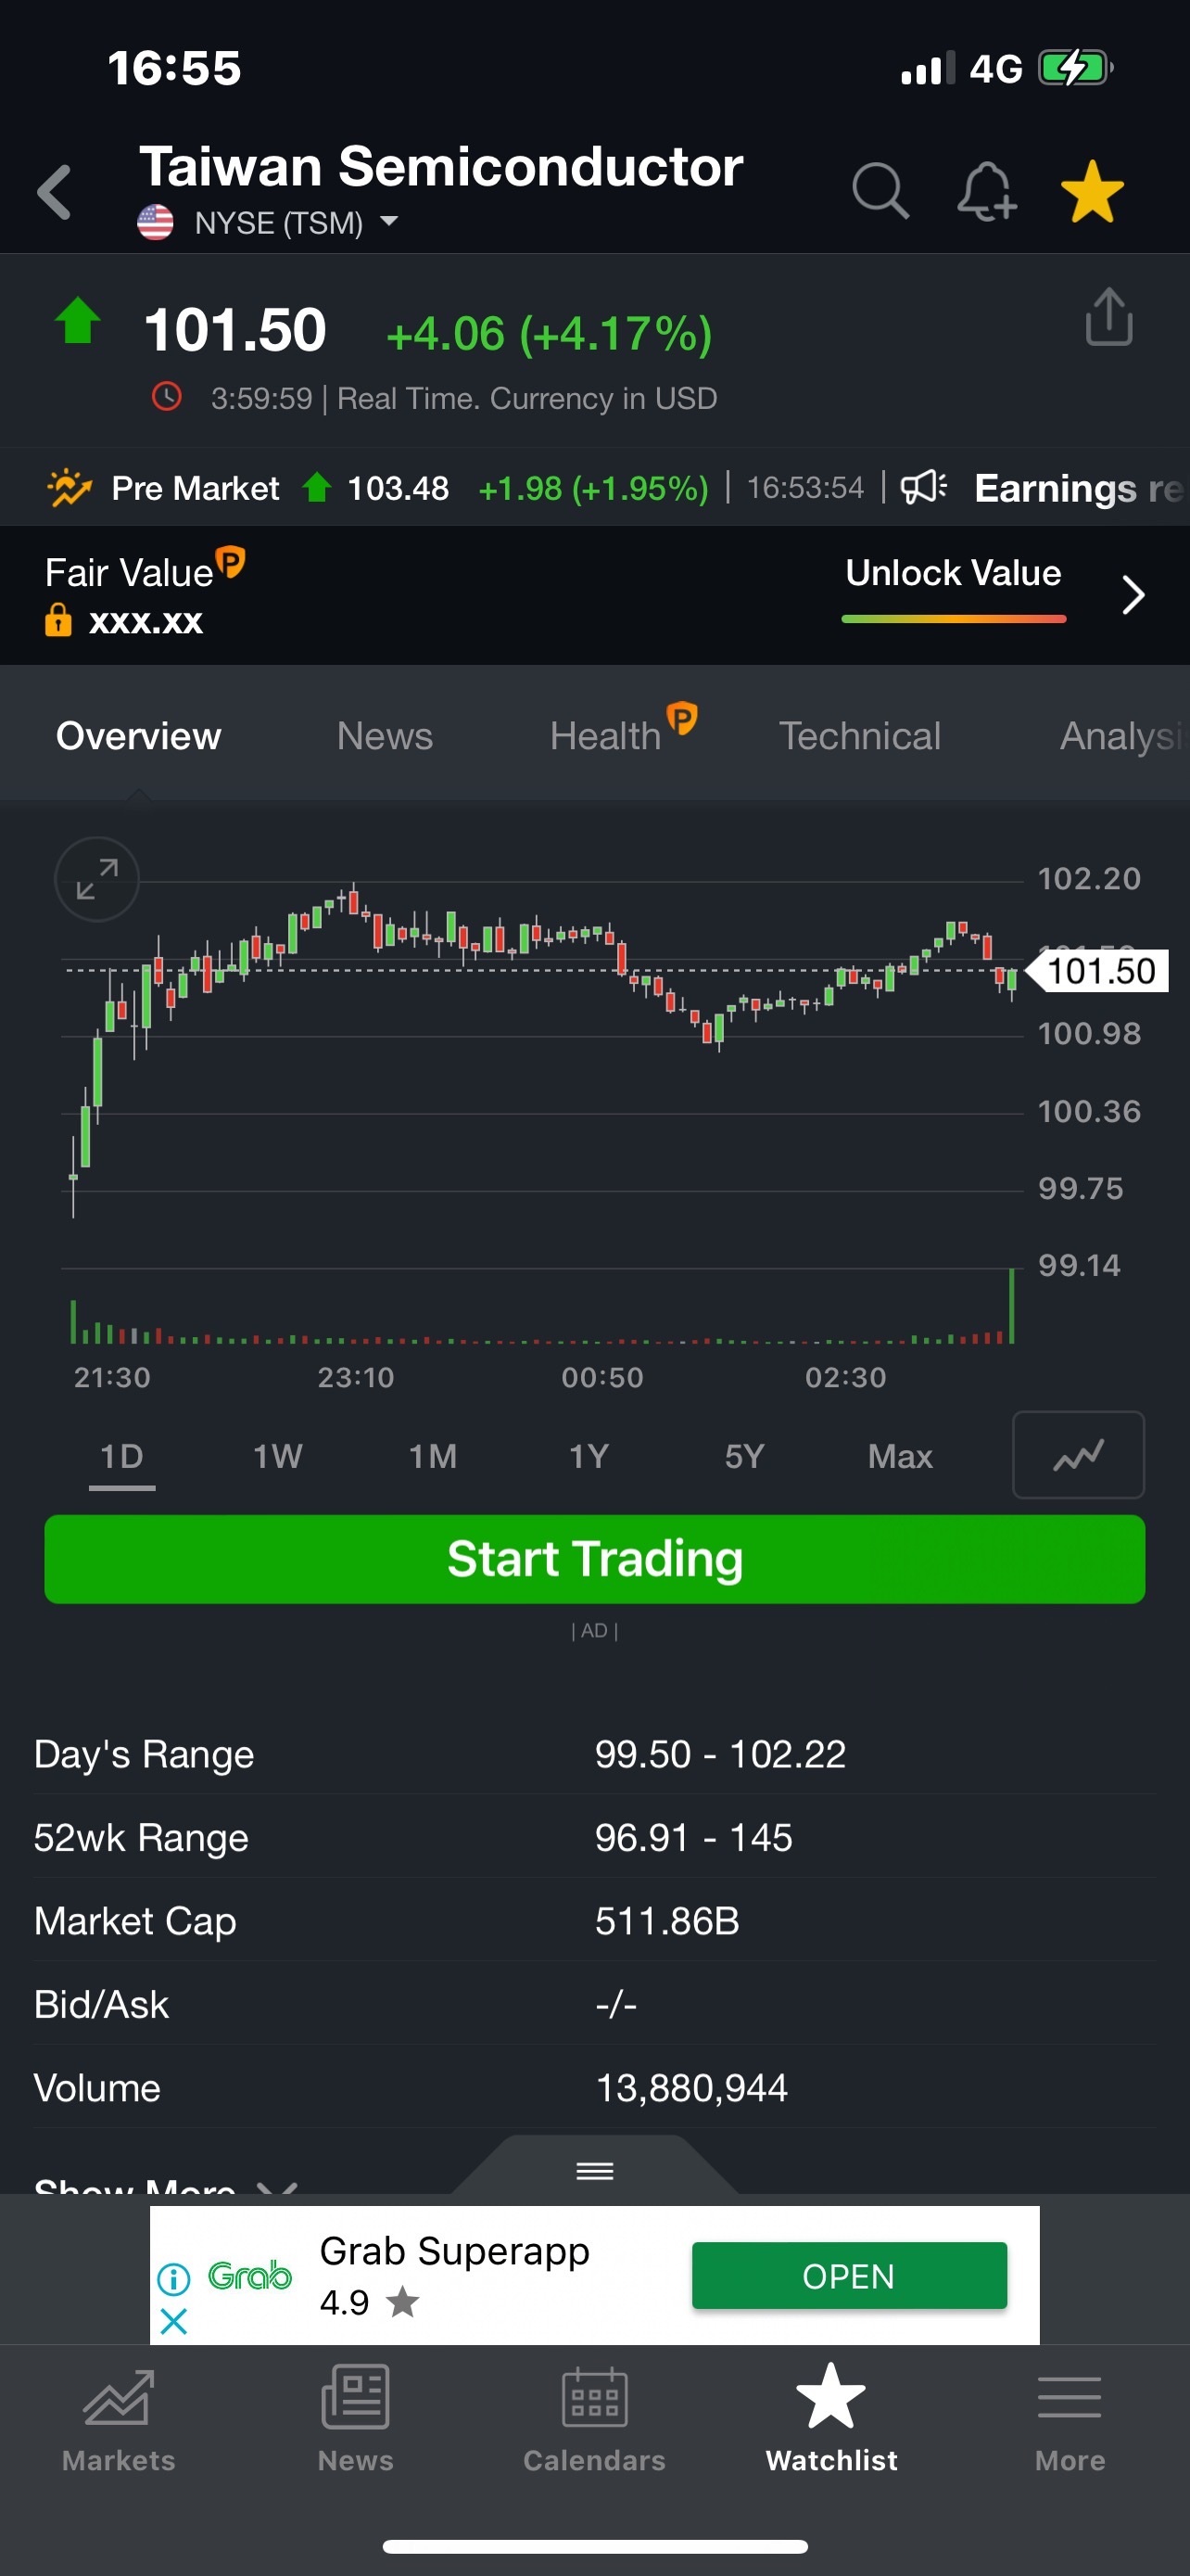
Task: Toggle the line chart type icon
Action: coord(1078,1455)
